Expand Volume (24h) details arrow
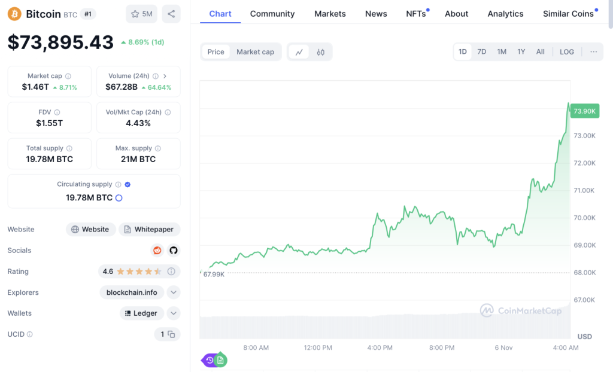 (x=165, y=76)
